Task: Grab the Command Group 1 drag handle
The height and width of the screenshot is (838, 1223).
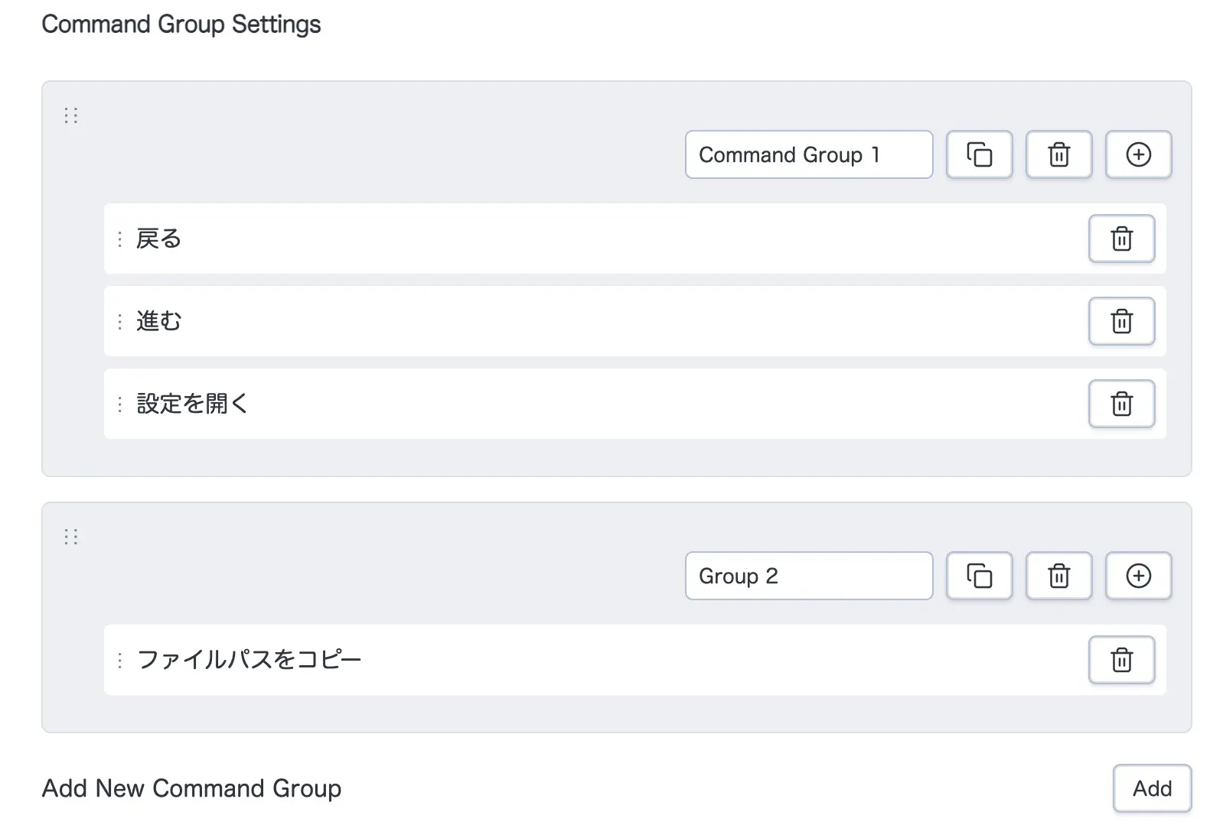Action: coord(71,115)
